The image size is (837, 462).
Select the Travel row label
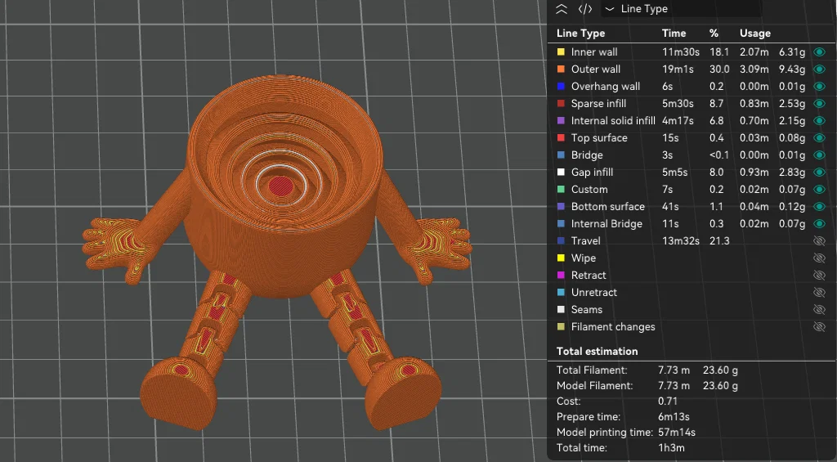point(585,241)
